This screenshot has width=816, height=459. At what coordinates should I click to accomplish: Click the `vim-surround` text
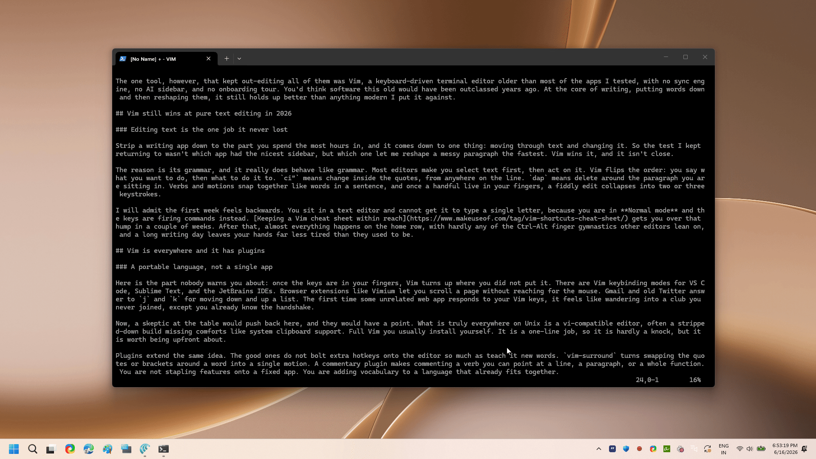coord(590,356)
